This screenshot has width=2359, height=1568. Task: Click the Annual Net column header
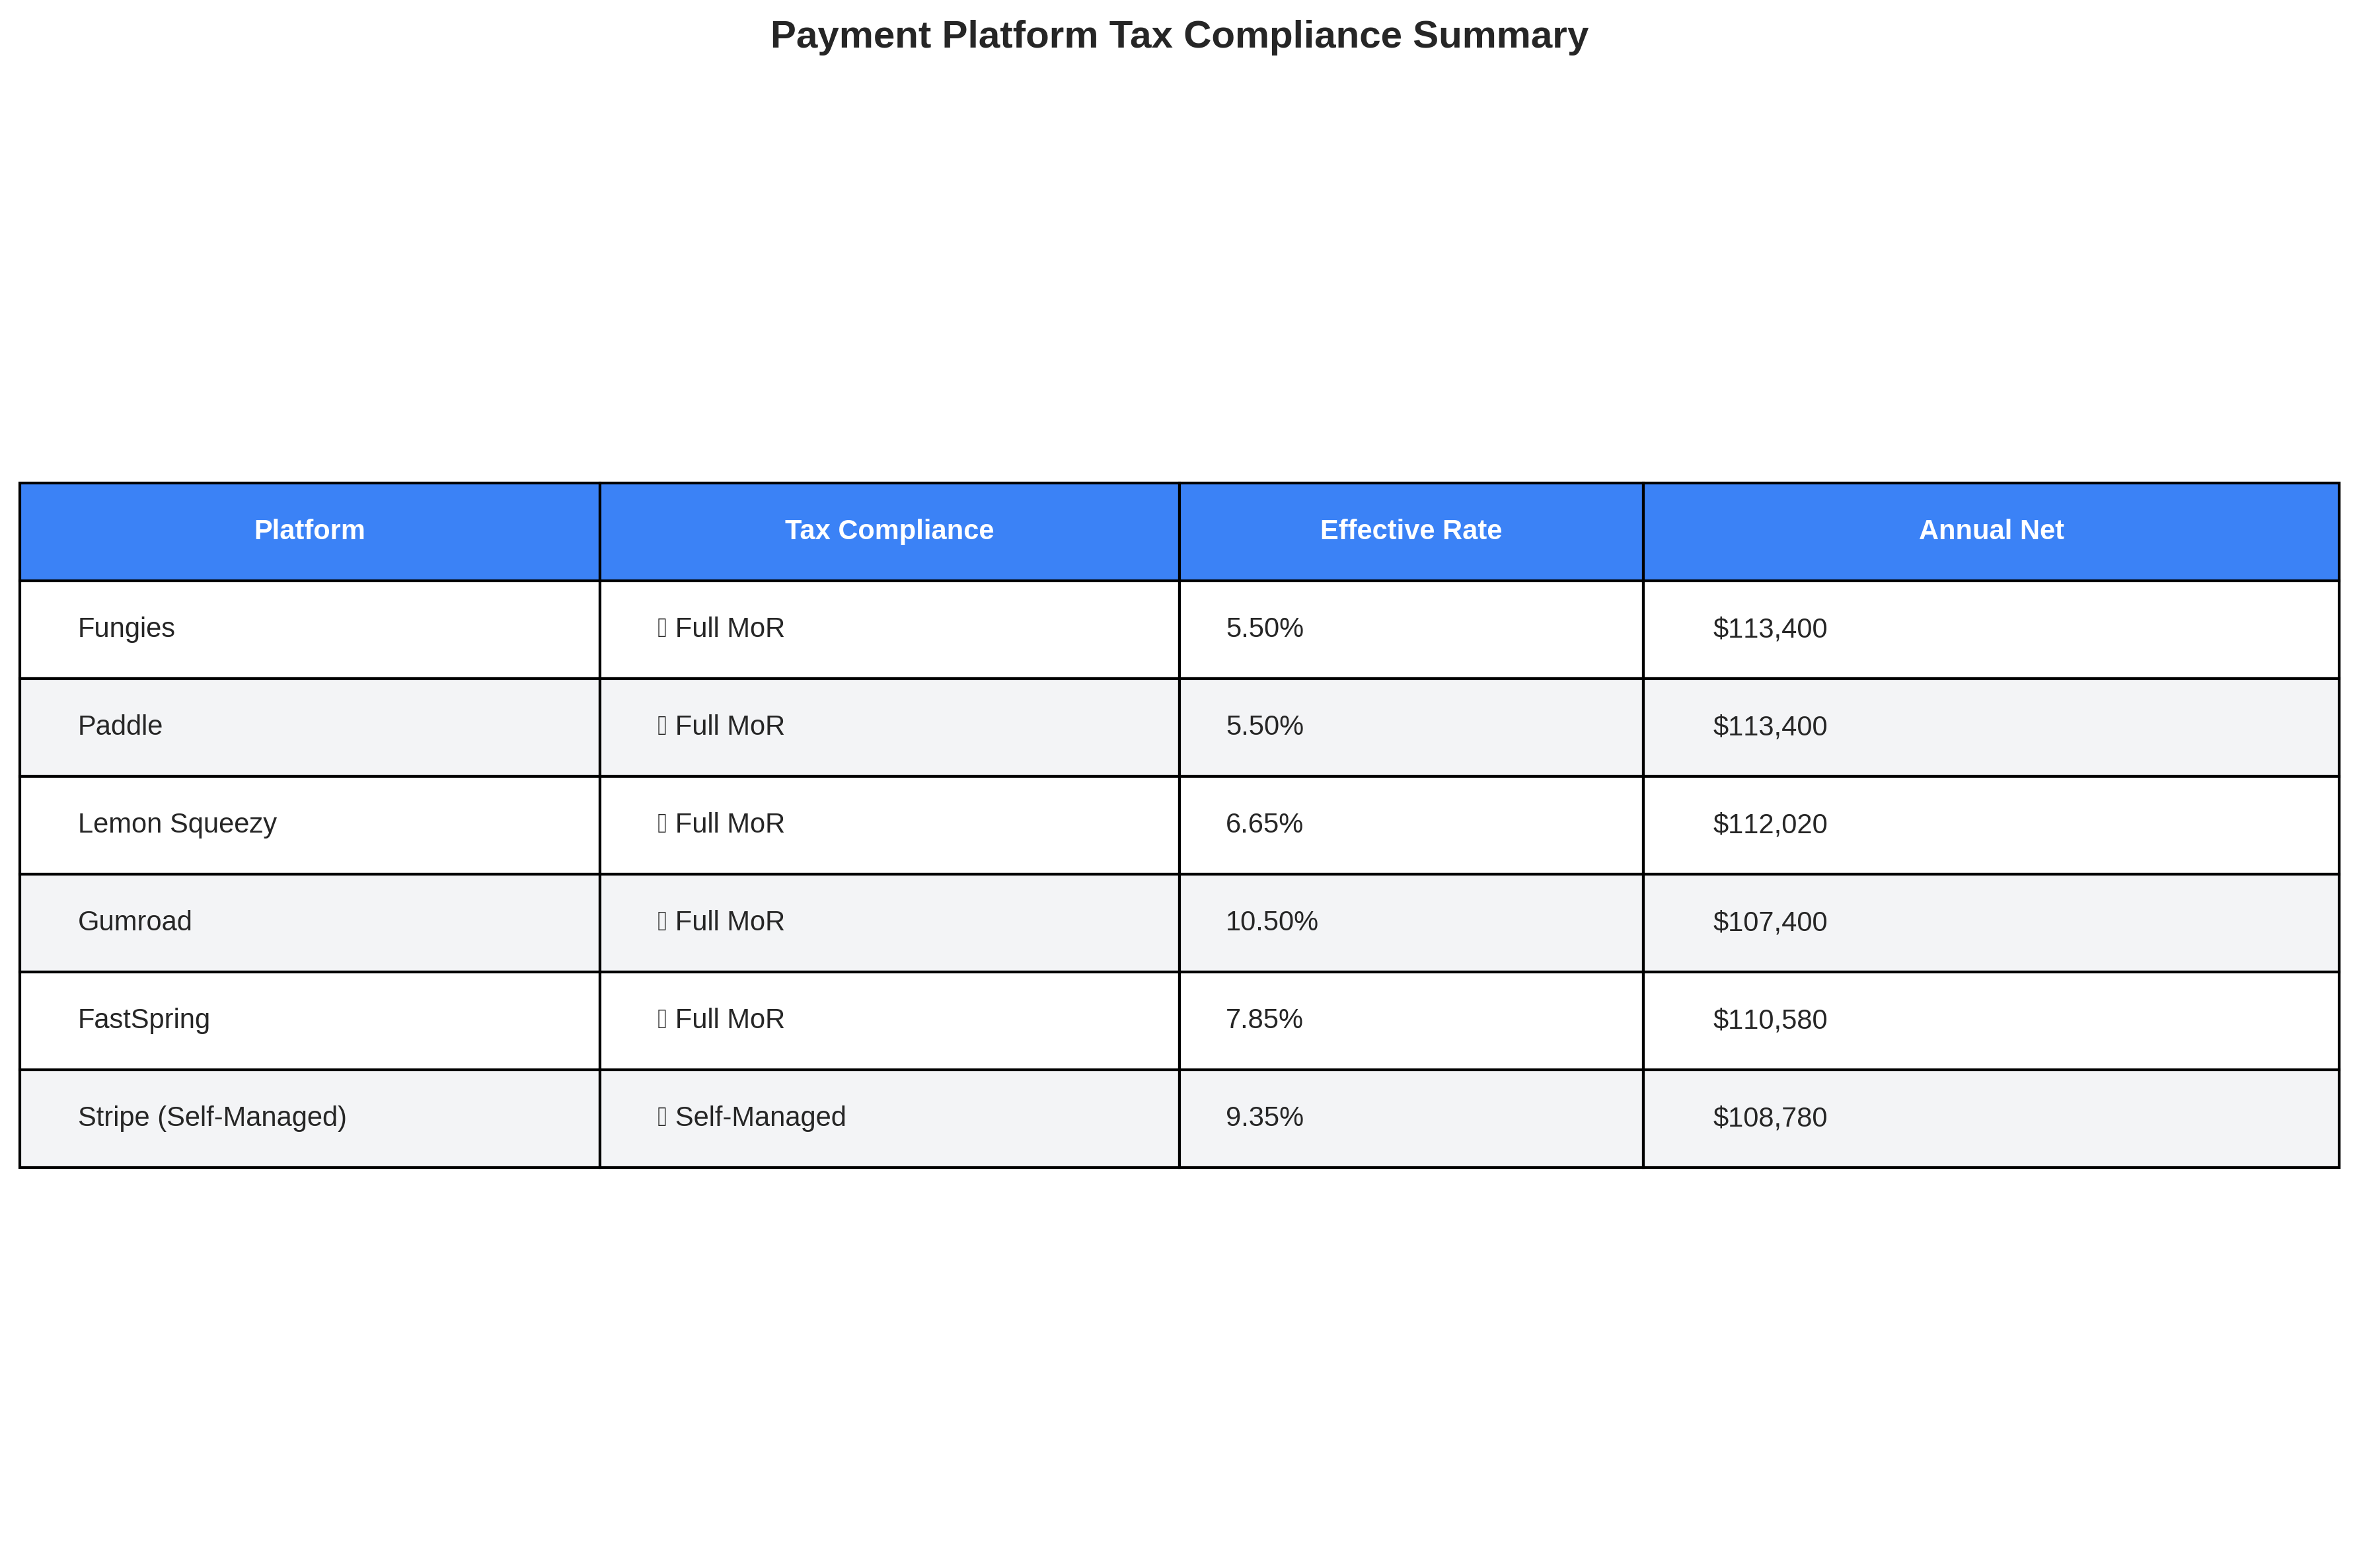(x=1991, y=531)
